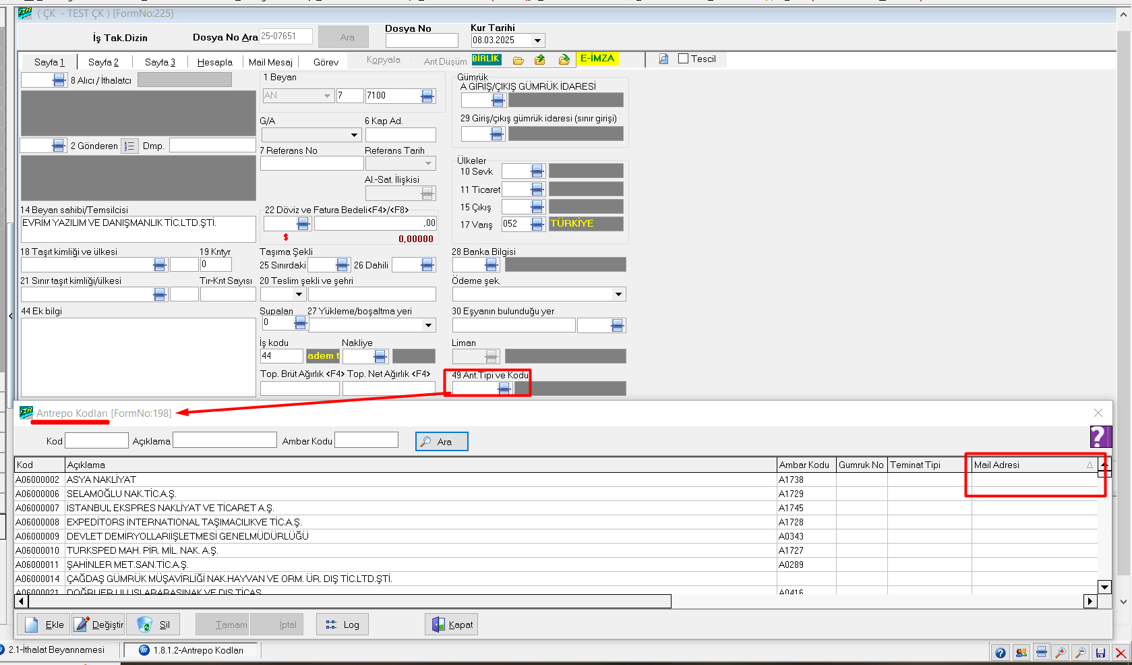The image size is (1132, 665).
Task: Click the open folder icon next to BİRLİK
Action: point(518,60)
